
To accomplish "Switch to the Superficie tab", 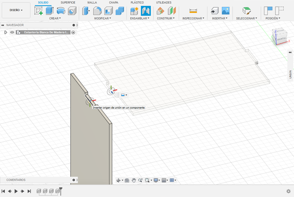I will click(68, 3).
